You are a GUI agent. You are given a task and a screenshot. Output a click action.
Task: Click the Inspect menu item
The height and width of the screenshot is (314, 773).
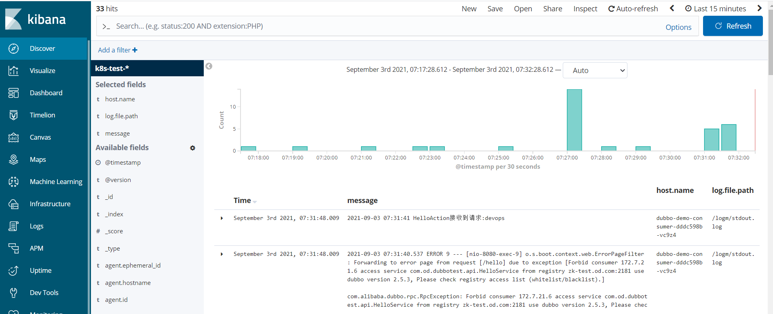pos(585,8)
